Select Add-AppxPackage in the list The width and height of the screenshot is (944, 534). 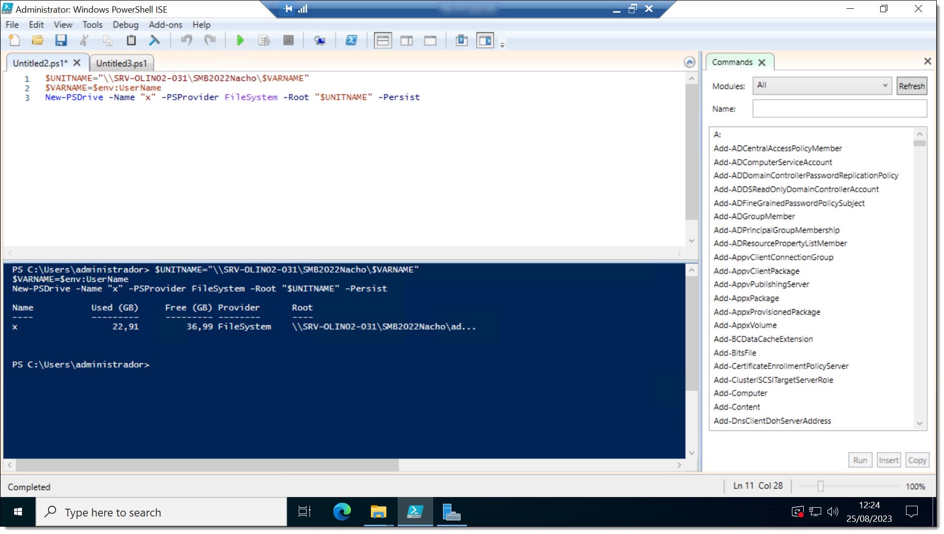click(x=746, y=298)
